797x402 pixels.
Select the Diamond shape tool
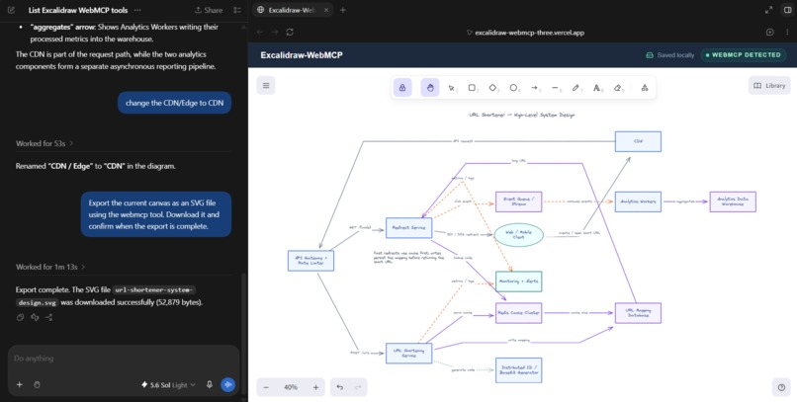pos(492,88)
